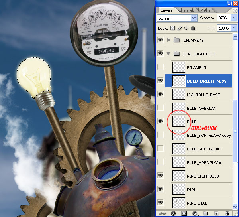239x217 pixels.
Task: Add a layer mask
Action: (184, 213)
